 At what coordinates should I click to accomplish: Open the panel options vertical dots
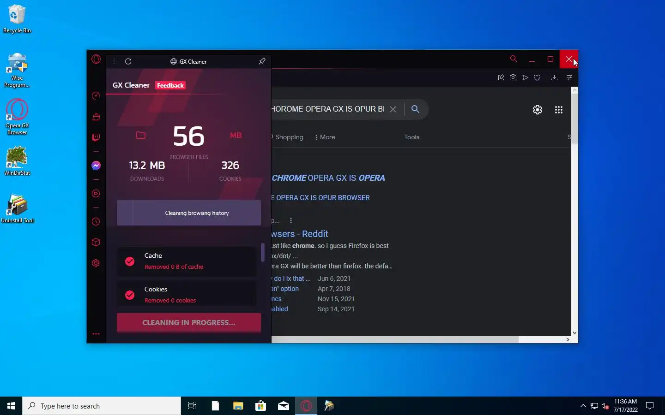(114, 61)
